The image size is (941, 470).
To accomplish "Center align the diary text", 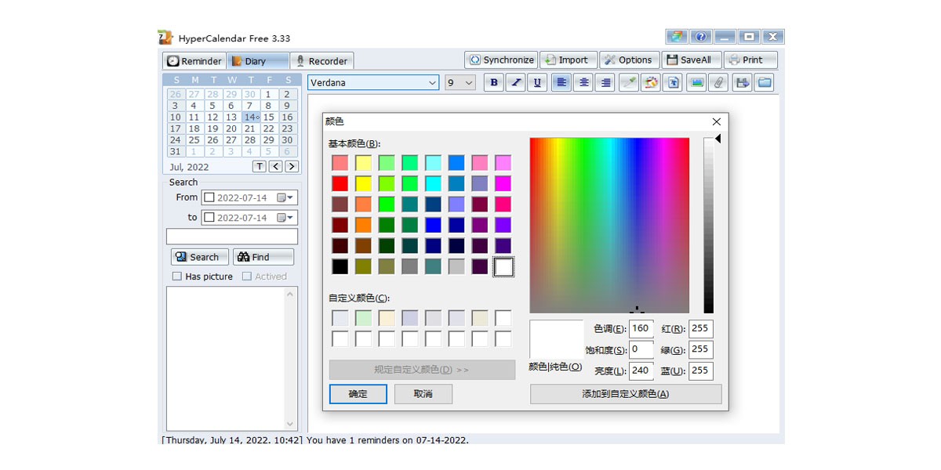I will [x=583, y=82].
